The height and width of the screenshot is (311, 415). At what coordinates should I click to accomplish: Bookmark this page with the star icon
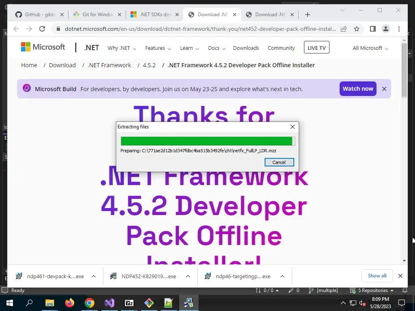[x=357, y=29]
